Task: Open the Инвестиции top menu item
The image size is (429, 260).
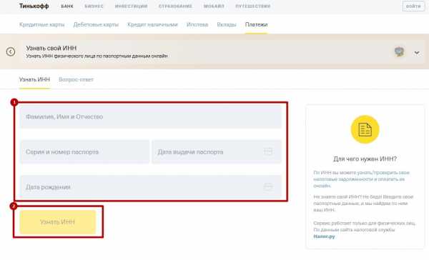Action: 131,6
